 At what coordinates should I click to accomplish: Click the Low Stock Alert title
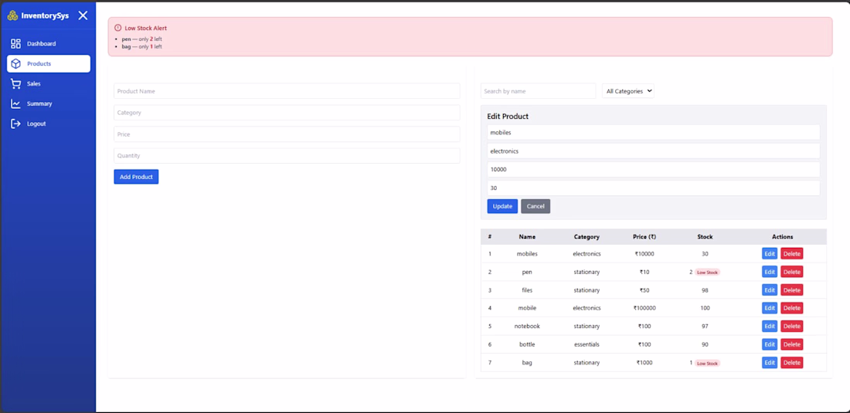coord(146,28)
